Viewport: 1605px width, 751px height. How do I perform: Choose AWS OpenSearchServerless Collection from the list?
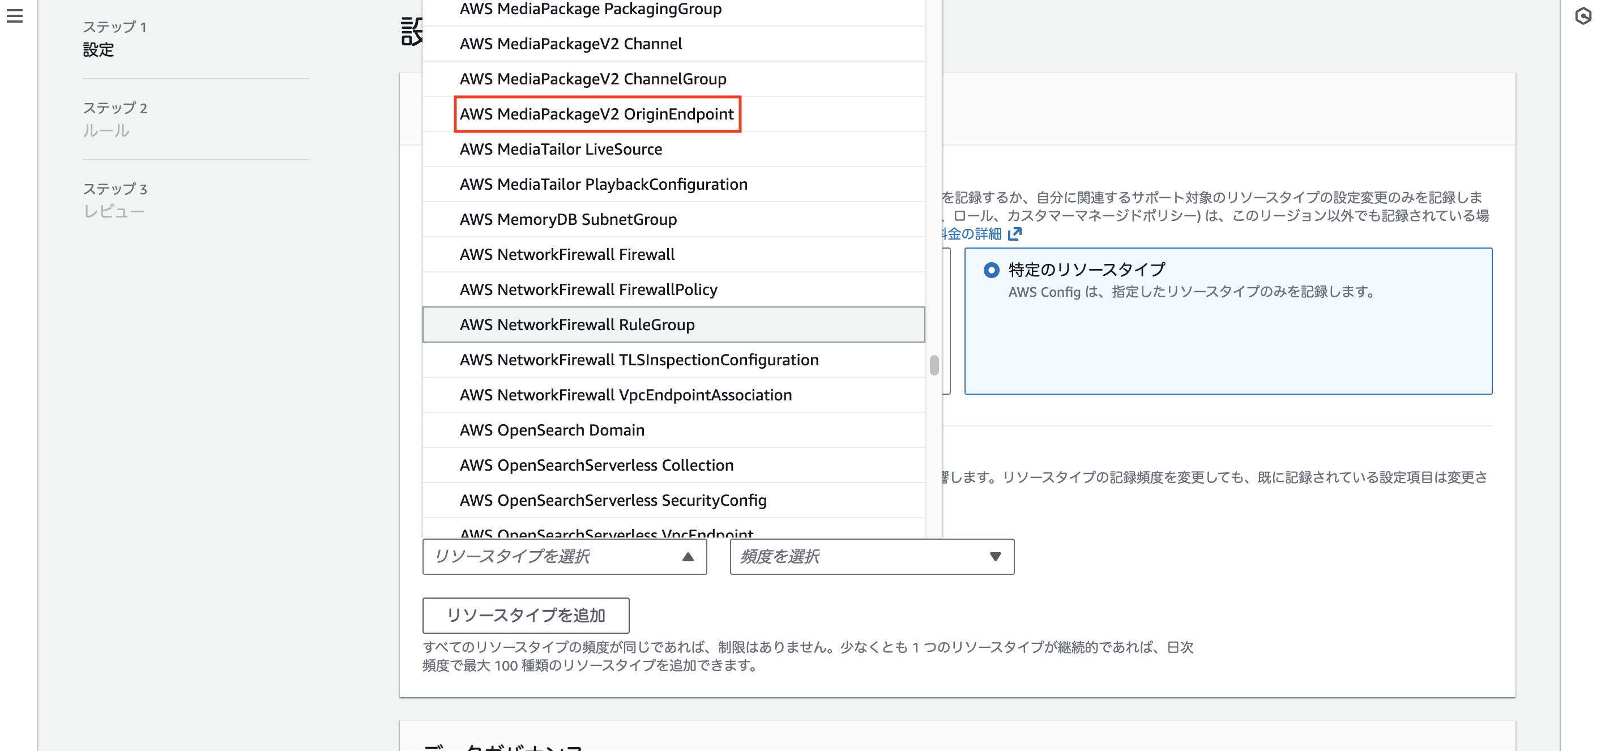tap(596, 464)
